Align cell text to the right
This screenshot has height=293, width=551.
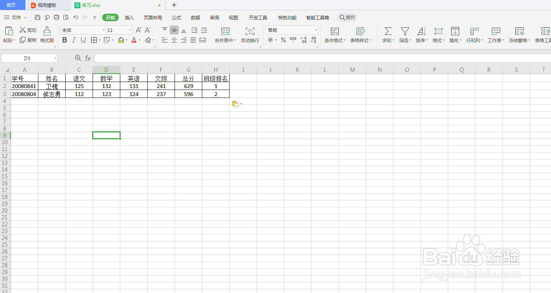pos(184,40)
